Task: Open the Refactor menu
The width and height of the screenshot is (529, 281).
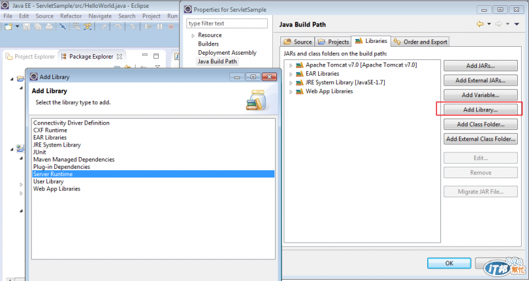Action: [x=71, y=16]
